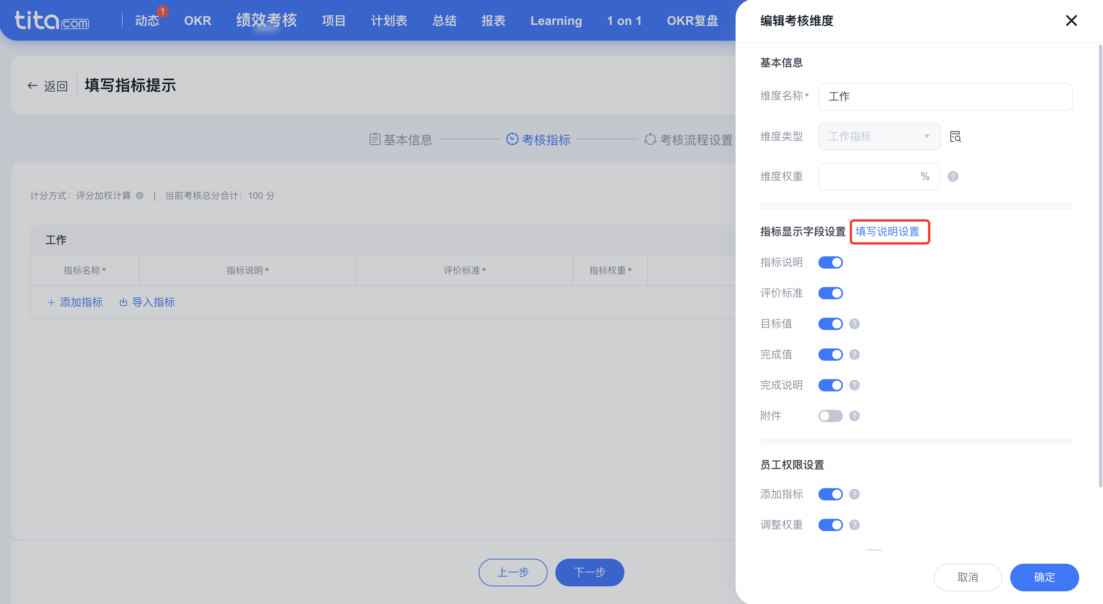This screenshot has height=604, width=1103.
Task: Click the 工作 dimension header row
Action: (383, 240)
